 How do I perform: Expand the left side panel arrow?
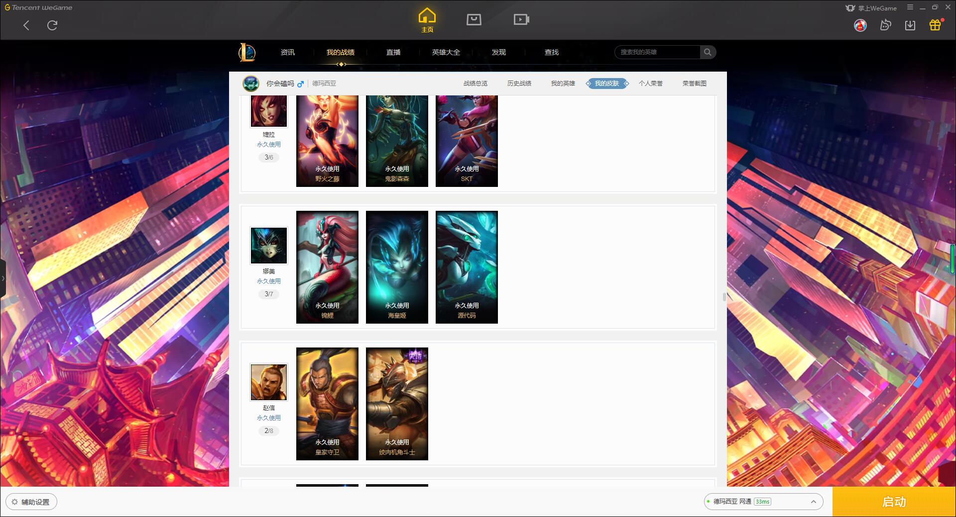[3, 278]
